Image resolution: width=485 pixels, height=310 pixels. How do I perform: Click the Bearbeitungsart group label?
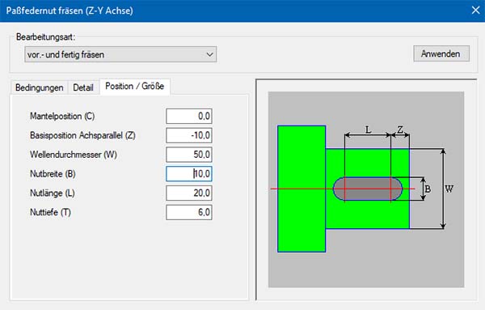tap(45, 37)
